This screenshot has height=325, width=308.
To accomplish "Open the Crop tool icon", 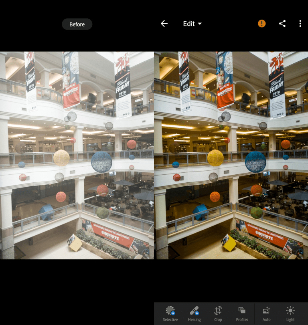I will pyautogui.click(x=218, y=310).
